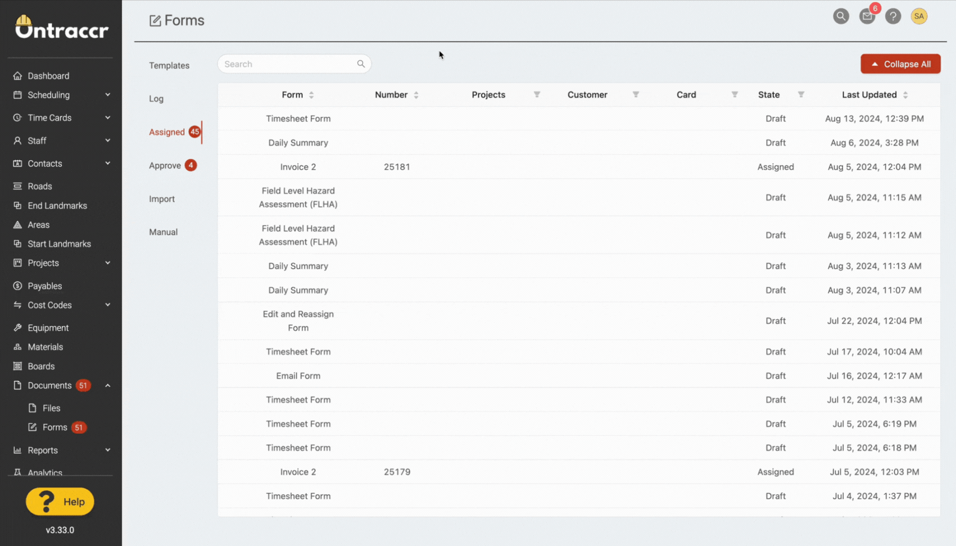Viewport: 956px width, 546px height.
Task: Expand the Contacts submenu chevron
Action: pos(107,163)
